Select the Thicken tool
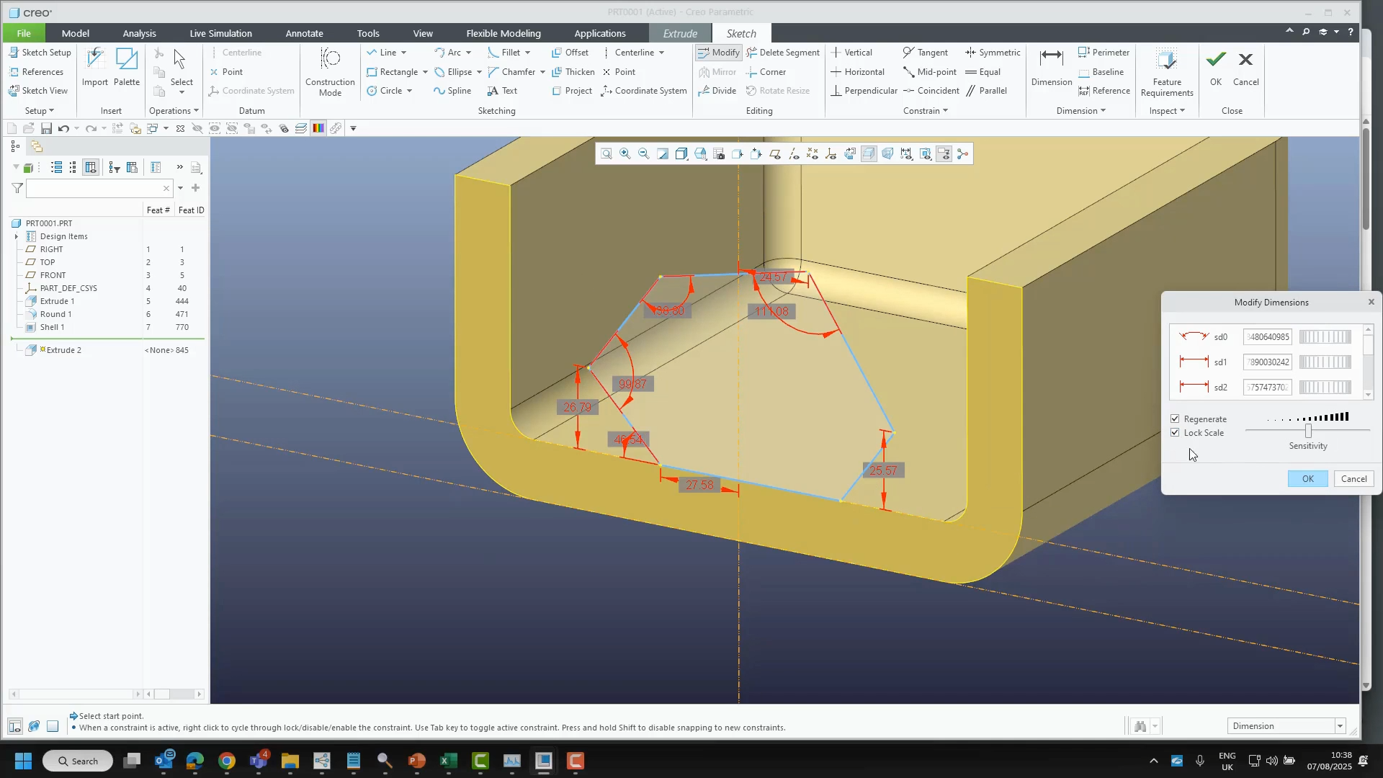The height and width of the screenshot is (778, 1383). (x=573, y=72)
